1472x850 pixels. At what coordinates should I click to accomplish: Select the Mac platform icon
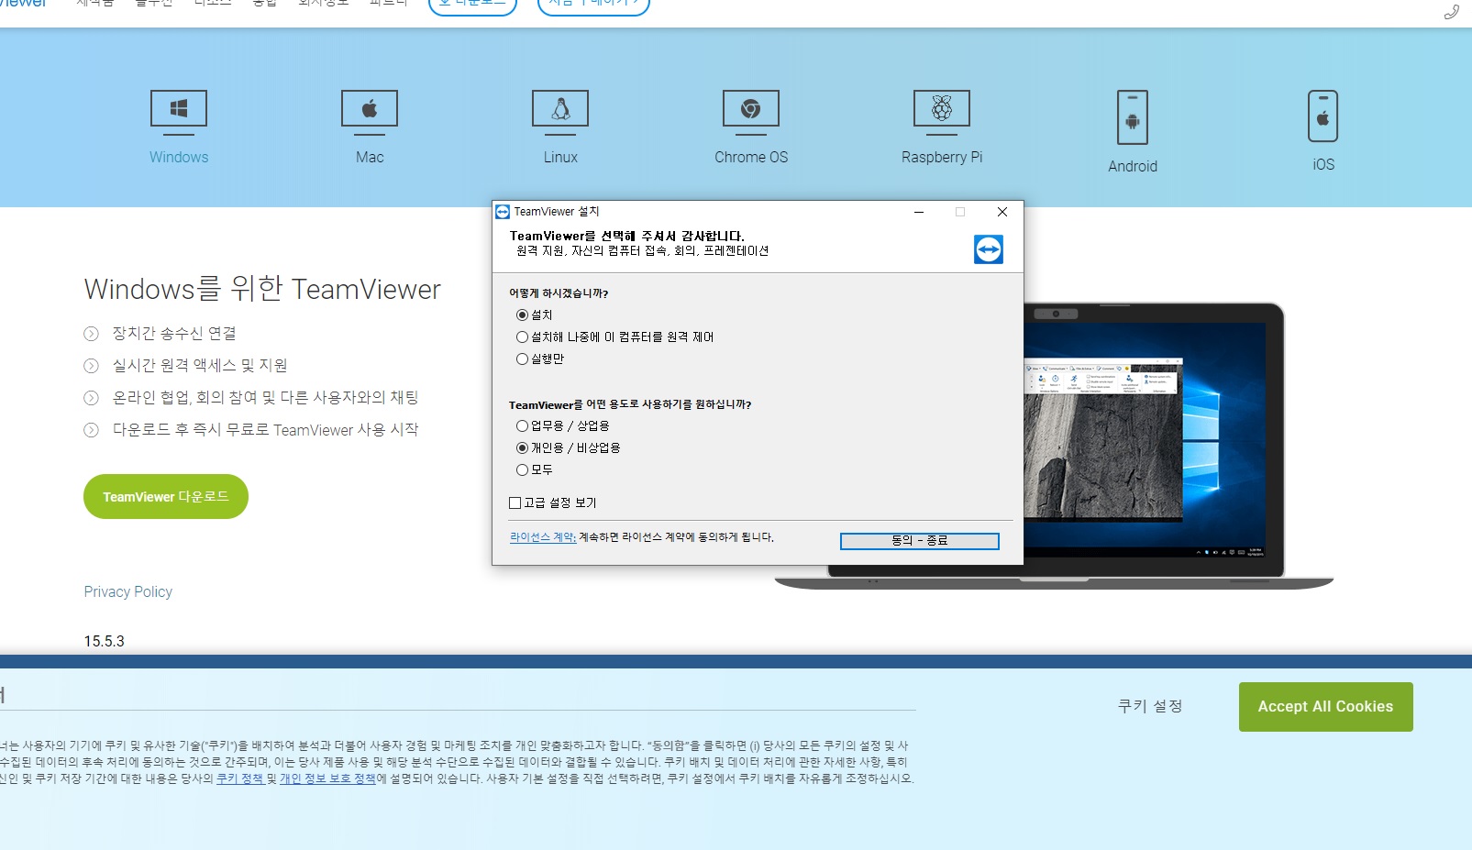[x=370, y=112]
